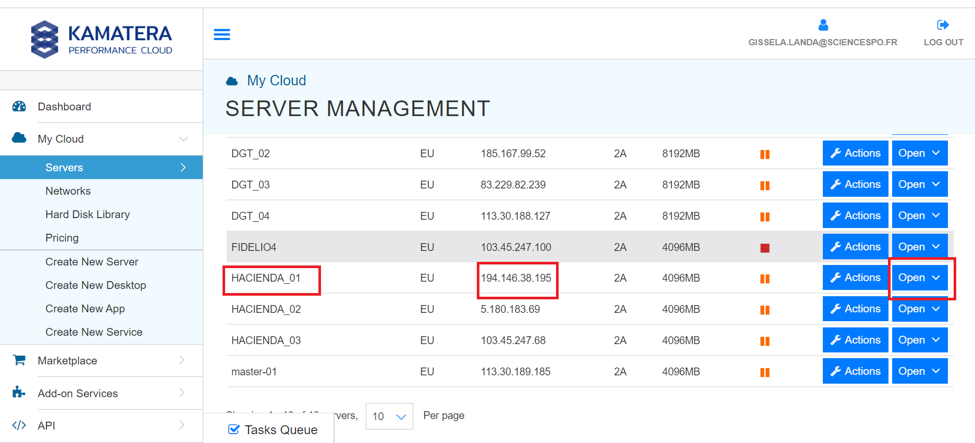The height and width of the screenshot is (443, 975).
Task: Toggle the Tasks Queue checkbox
Action: [234, 429]
